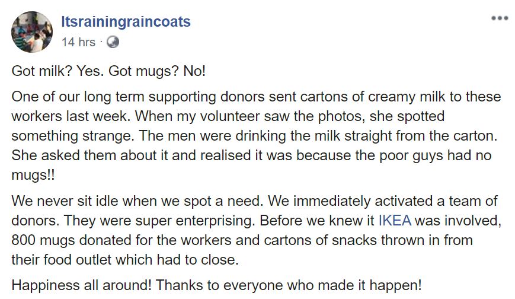Follow the IKEA page link

tap(395, 221)
